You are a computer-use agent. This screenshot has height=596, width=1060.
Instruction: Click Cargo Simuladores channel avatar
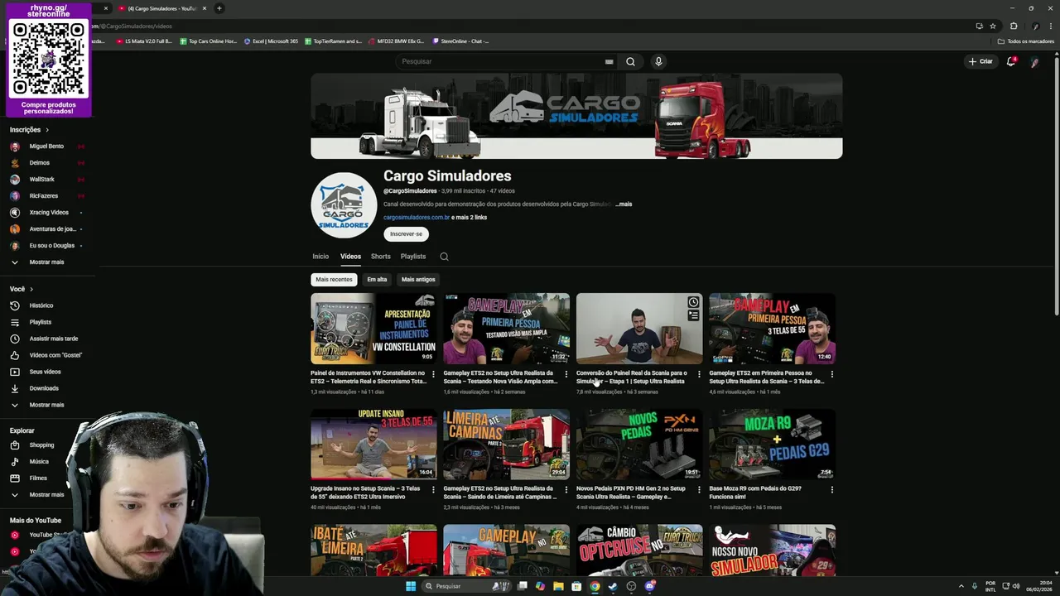(344, 205)
